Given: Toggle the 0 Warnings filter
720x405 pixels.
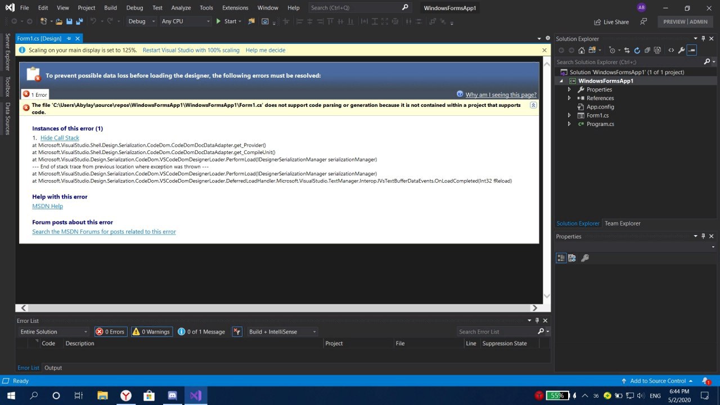Looking at the screenshot, I should pos(151,332).
